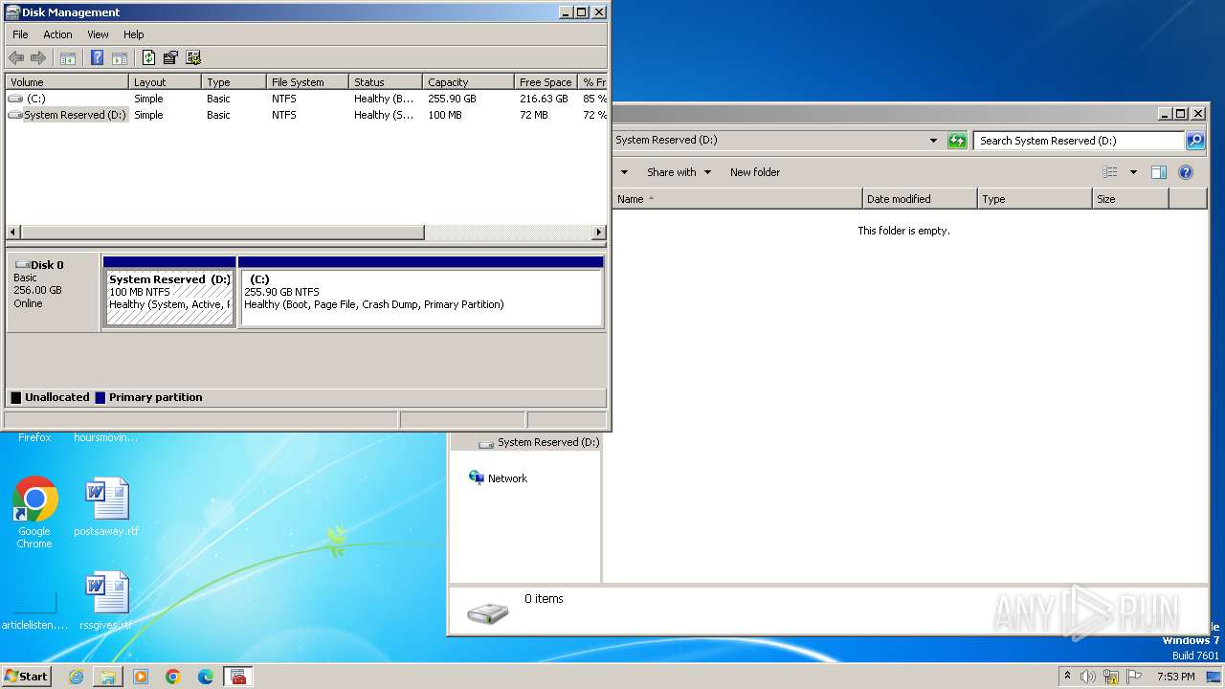This screenshot has height=689, width=1225.
Task: Select the postsaway.rtf desktop file
Action: pos(106,507)
